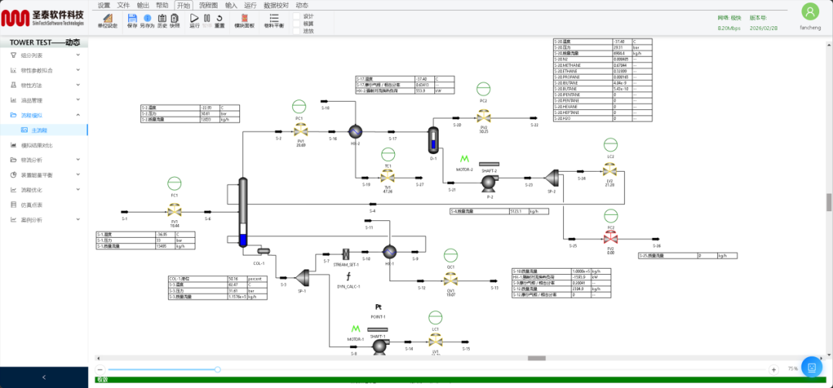Image resolution: width=833 pixels, height=388 pixels.
Task: Open the 帮助 menu
Action: pyautogui.click(x=162, y=5)
